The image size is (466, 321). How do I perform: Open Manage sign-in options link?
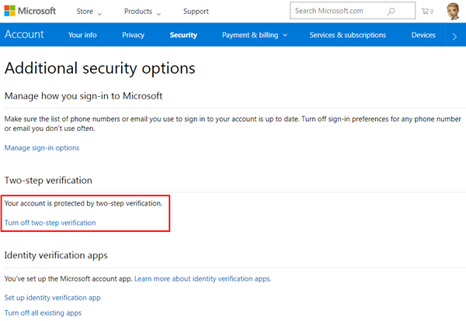tap(42, 147)
